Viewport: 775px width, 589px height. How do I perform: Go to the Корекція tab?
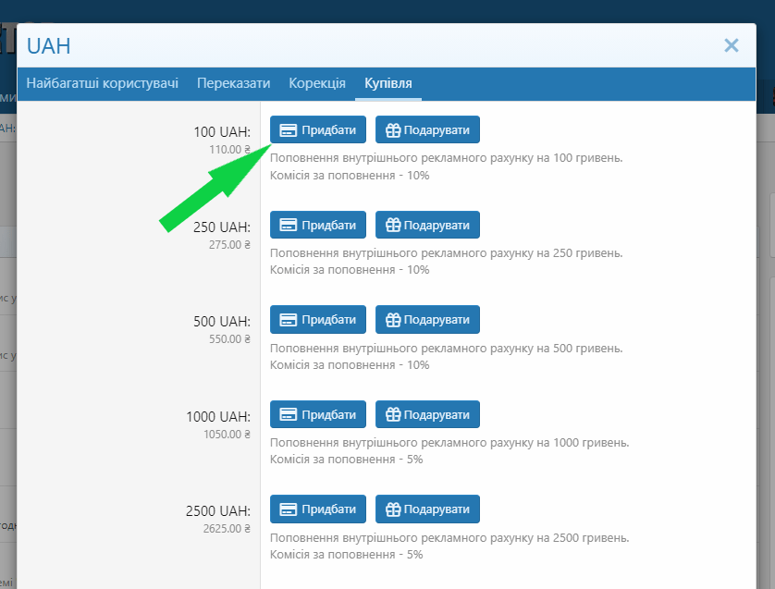click(317, 83)
